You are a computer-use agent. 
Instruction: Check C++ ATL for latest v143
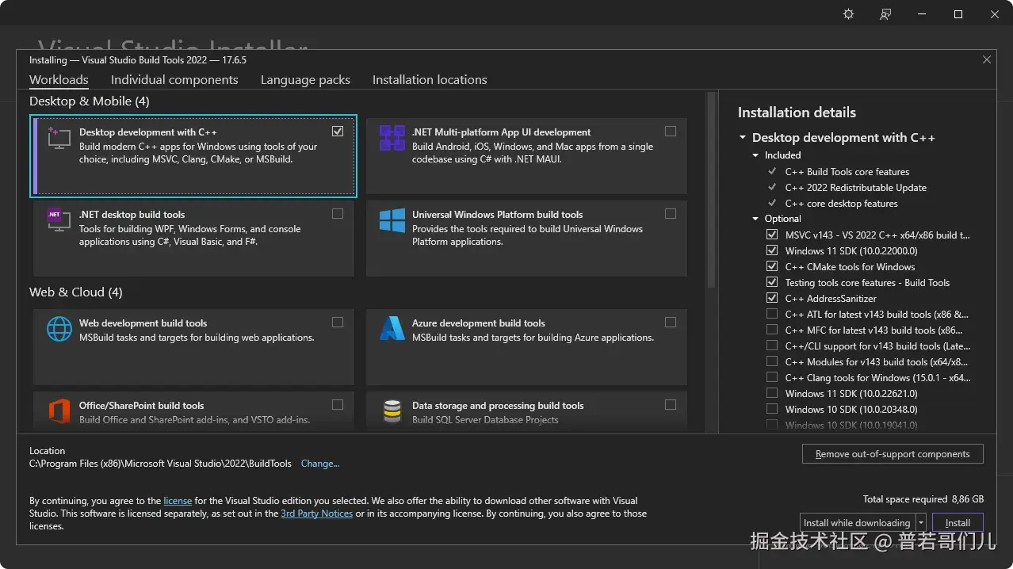pos(772,315)
